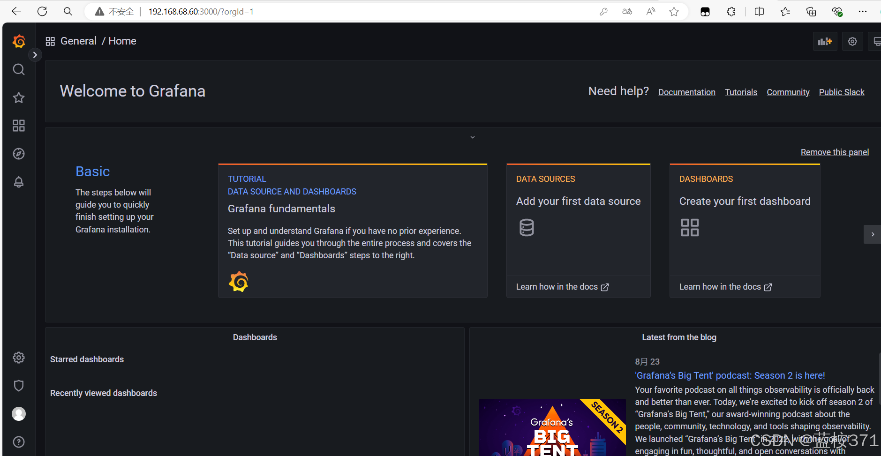Open Configuration gear in the sidebar
881x456 pixels.
tap(19, 358)
